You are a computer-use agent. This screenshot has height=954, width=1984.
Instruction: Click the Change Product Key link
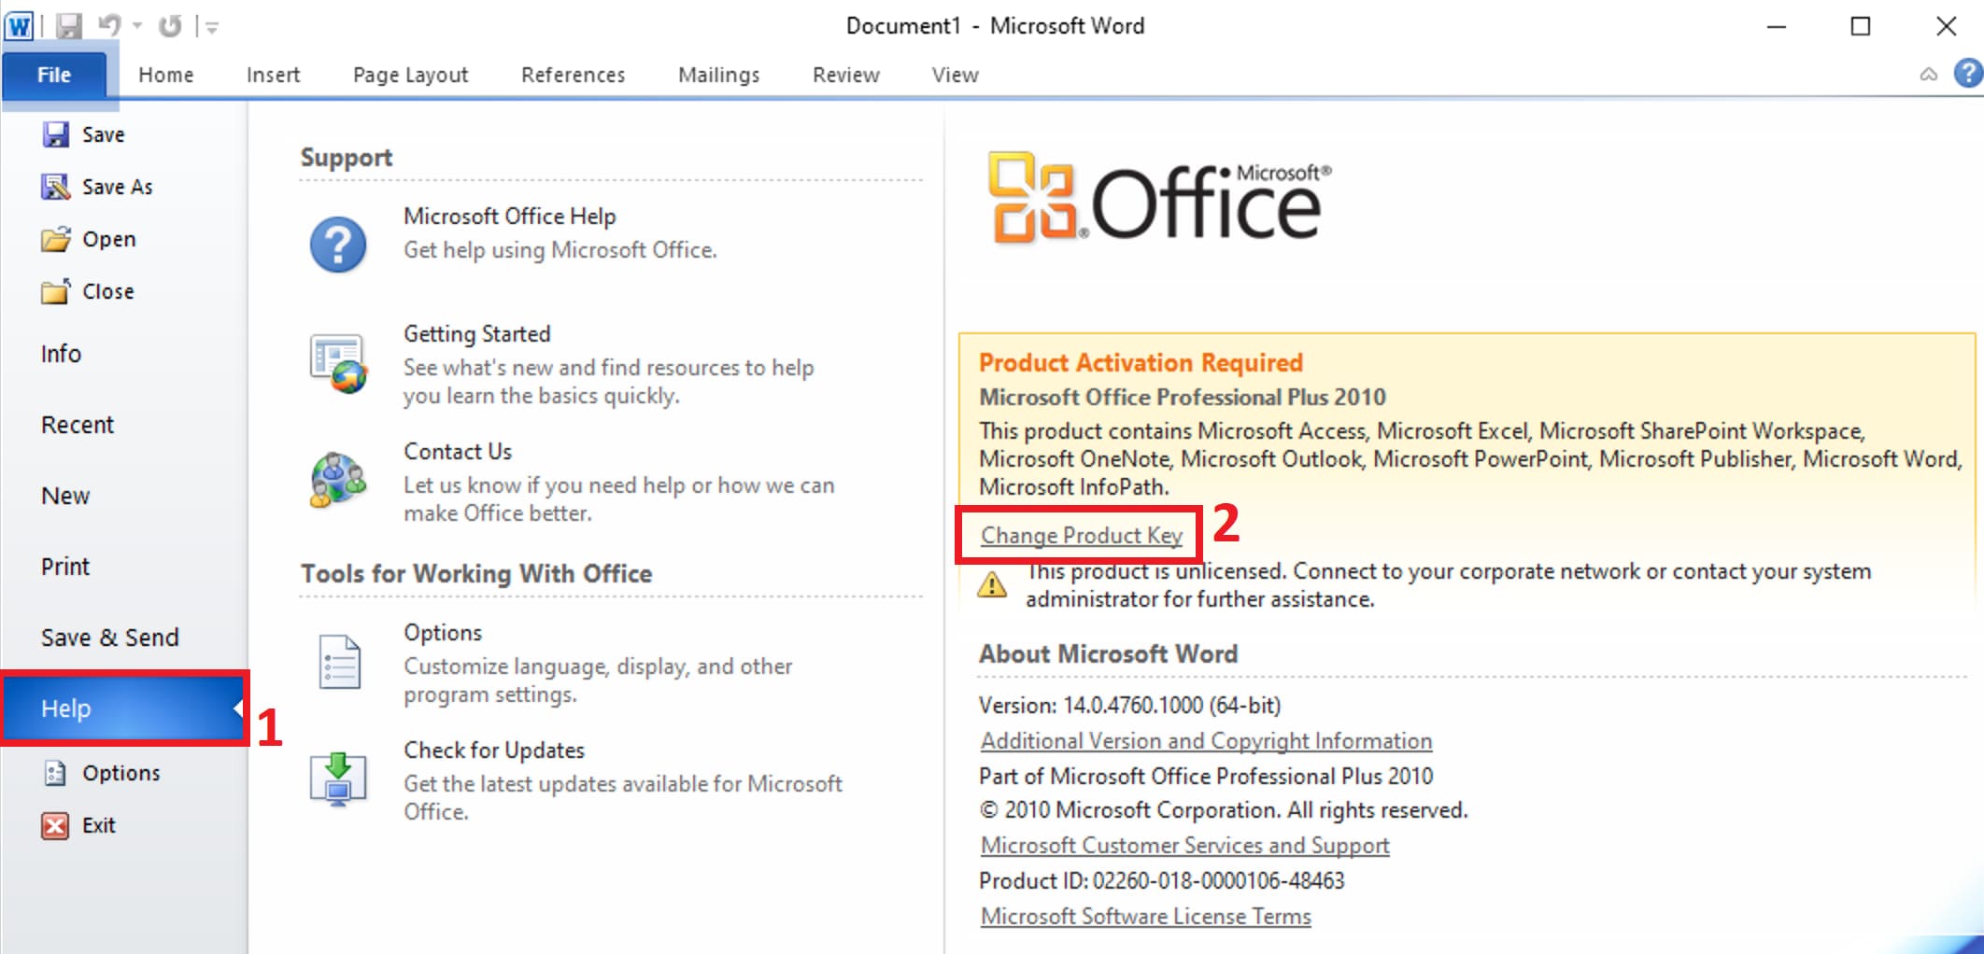1081,536
